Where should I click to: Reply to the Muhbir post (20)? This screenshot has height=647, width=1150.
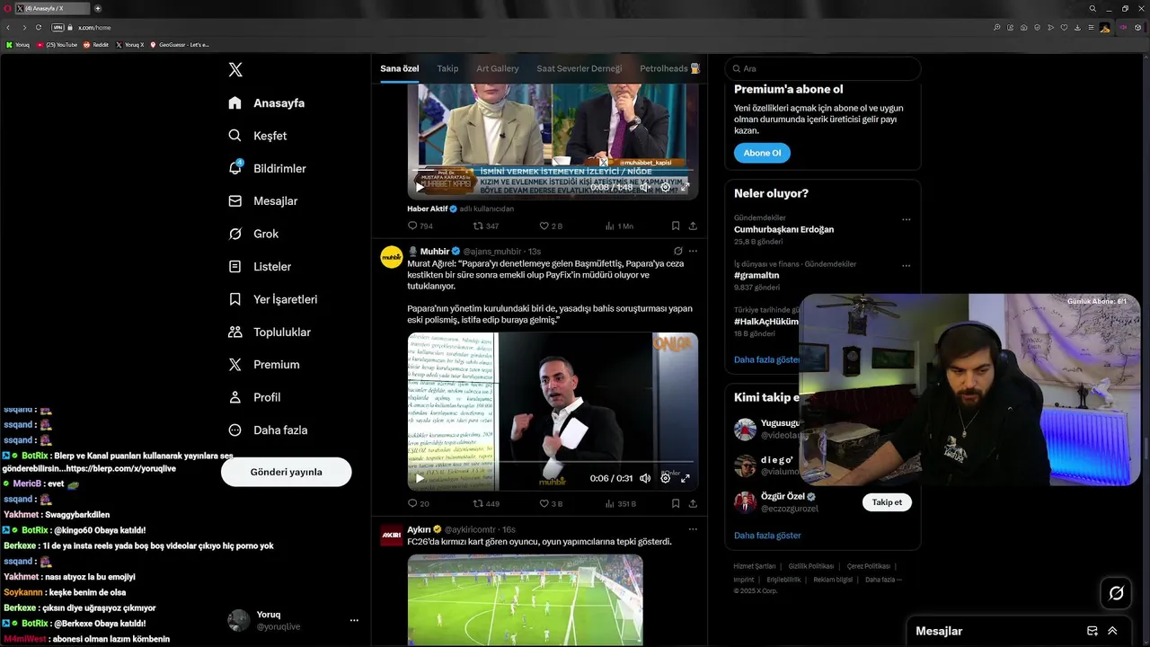point(419,504)
